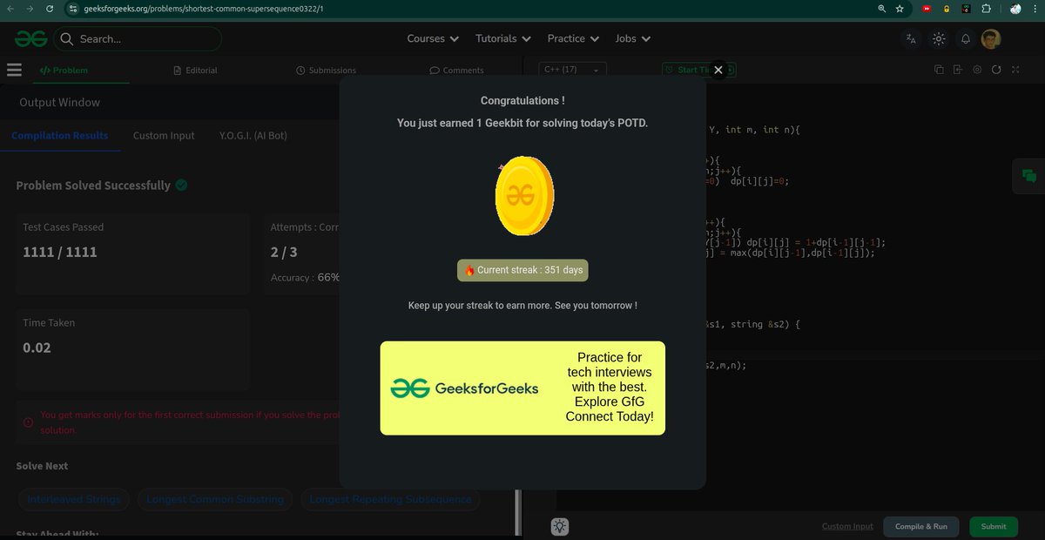Viewport: 1045px width, 540px height.
Task: Click the browser address bar URL
Action: point(204,9)
